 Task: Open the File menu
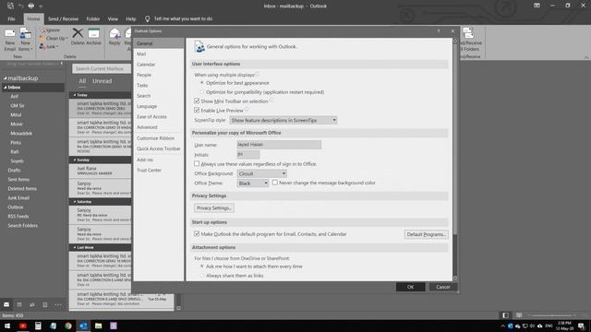[x=11, y=18]
